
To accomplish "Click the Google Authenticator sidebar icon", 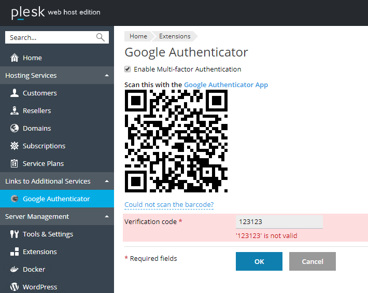I will click(15, 199).
